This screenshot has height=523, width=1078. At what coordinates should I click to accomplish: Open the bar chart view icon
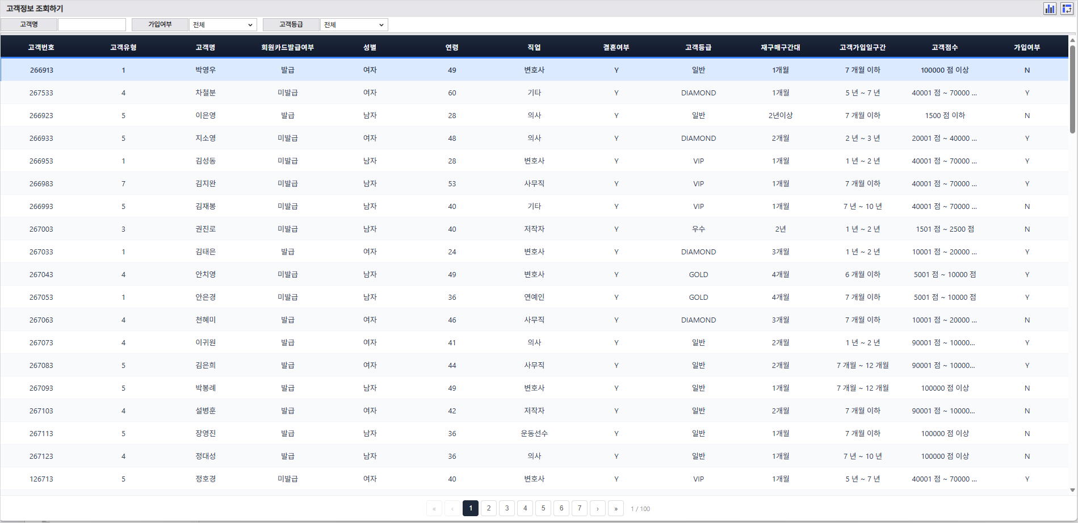coord(1050,9)
